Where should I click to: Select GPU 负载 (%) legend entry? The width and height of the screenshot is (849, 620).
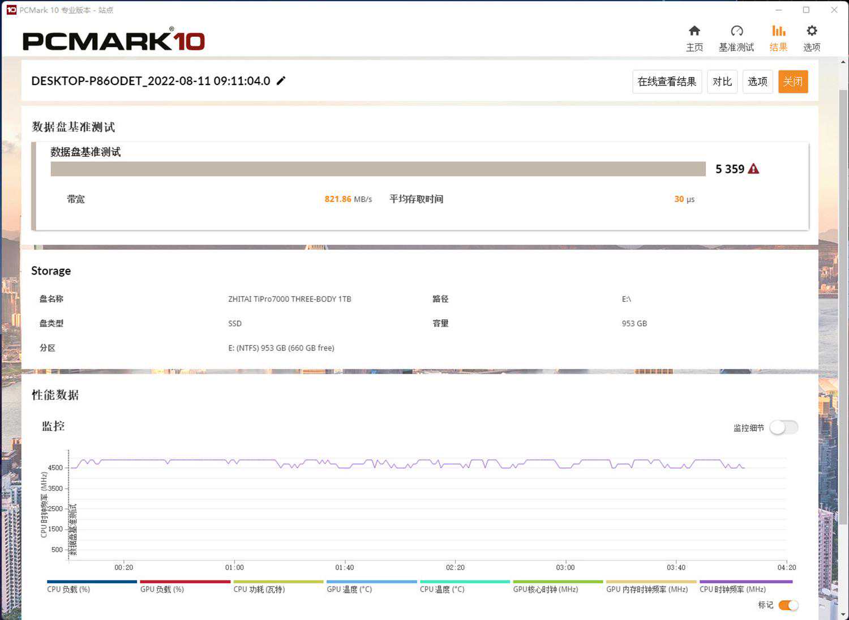tap(162, 589)
